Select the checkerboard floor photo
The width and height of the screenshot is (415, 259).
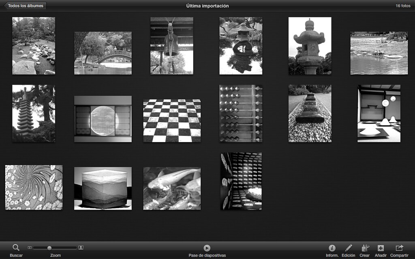[172, 121]
